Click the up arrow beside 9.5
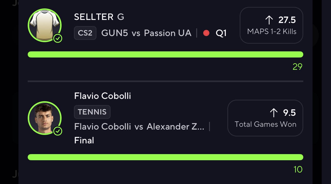This screenshot has height=184, width=331. tap(274, 113)
